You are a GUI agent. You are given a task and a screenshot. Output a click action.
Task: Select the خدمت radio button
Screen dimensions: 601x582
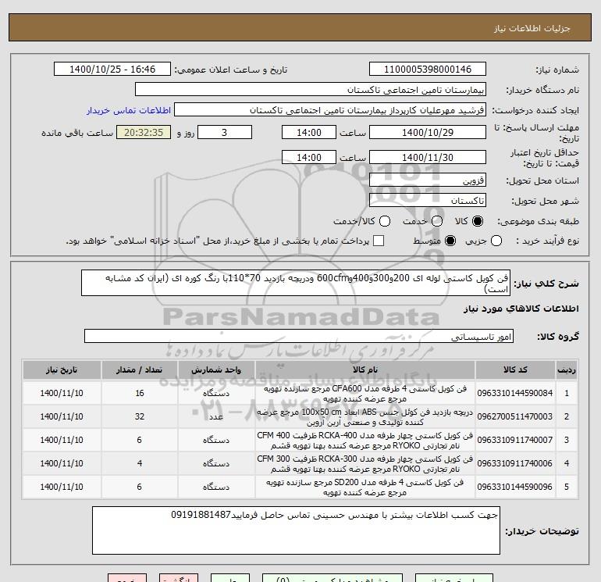(x=437, y=221)
